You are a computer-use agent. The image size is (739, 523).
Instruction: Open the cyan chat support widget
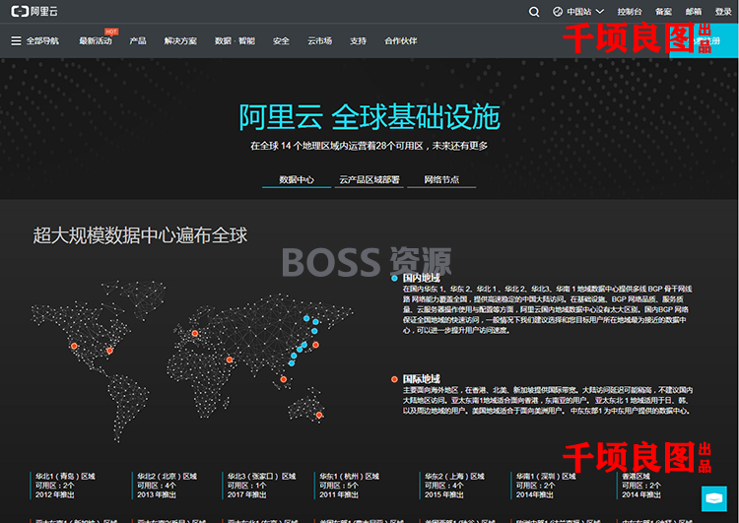(713, 498)
